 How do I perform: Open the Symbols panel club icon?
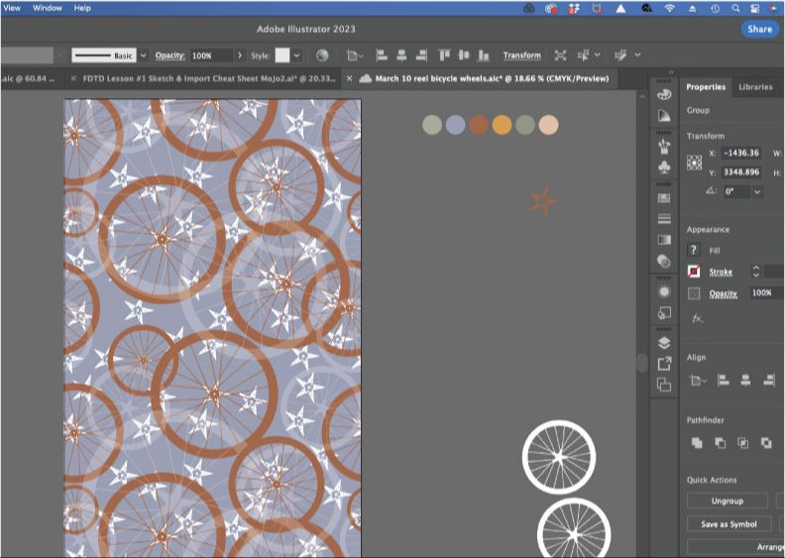tap(664, 167)
